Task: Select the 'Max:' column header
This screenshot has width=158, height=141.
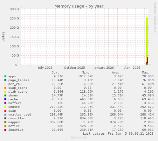Action: pos(146,73)
